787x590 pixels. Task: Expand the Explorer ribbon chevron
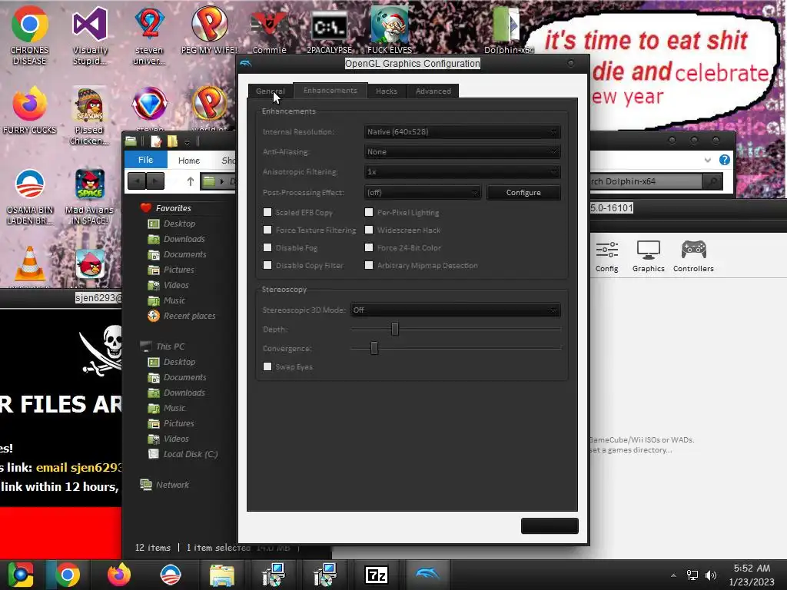707,160
